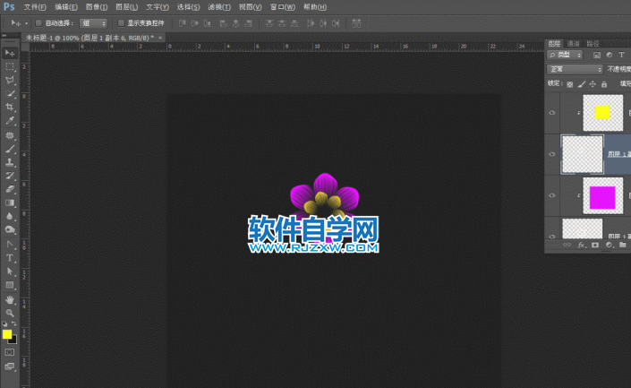This screenshot has height=388, width=631.
Task: Filter layers by adjustment layer type
Action: click(x=610, y=55)
